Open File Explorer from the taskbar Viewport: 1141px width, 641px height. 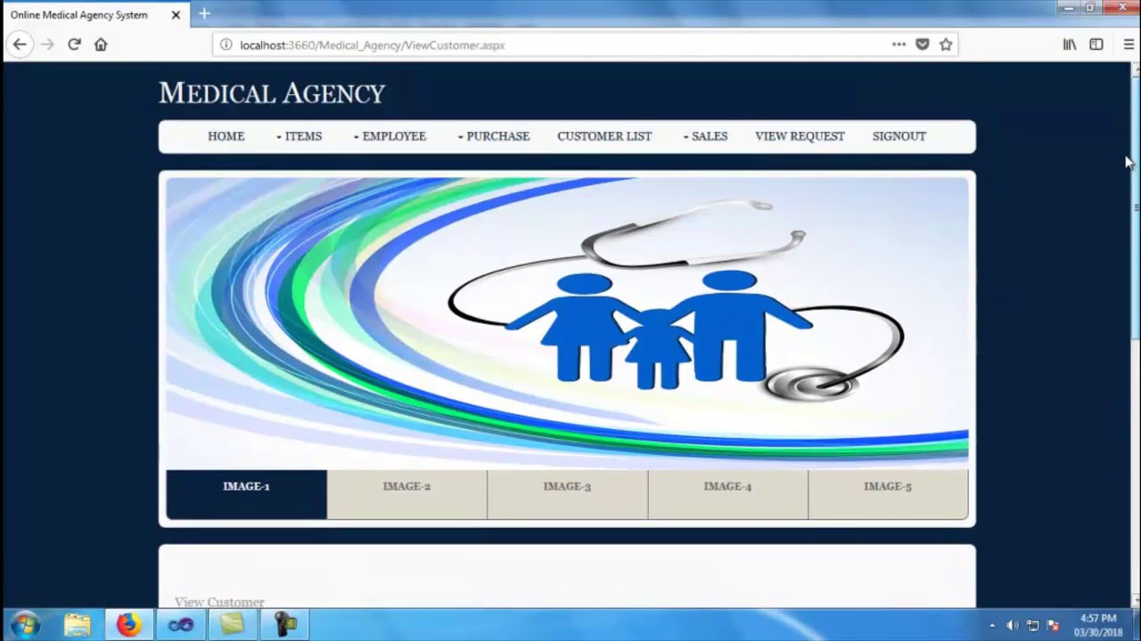point(77,625)
